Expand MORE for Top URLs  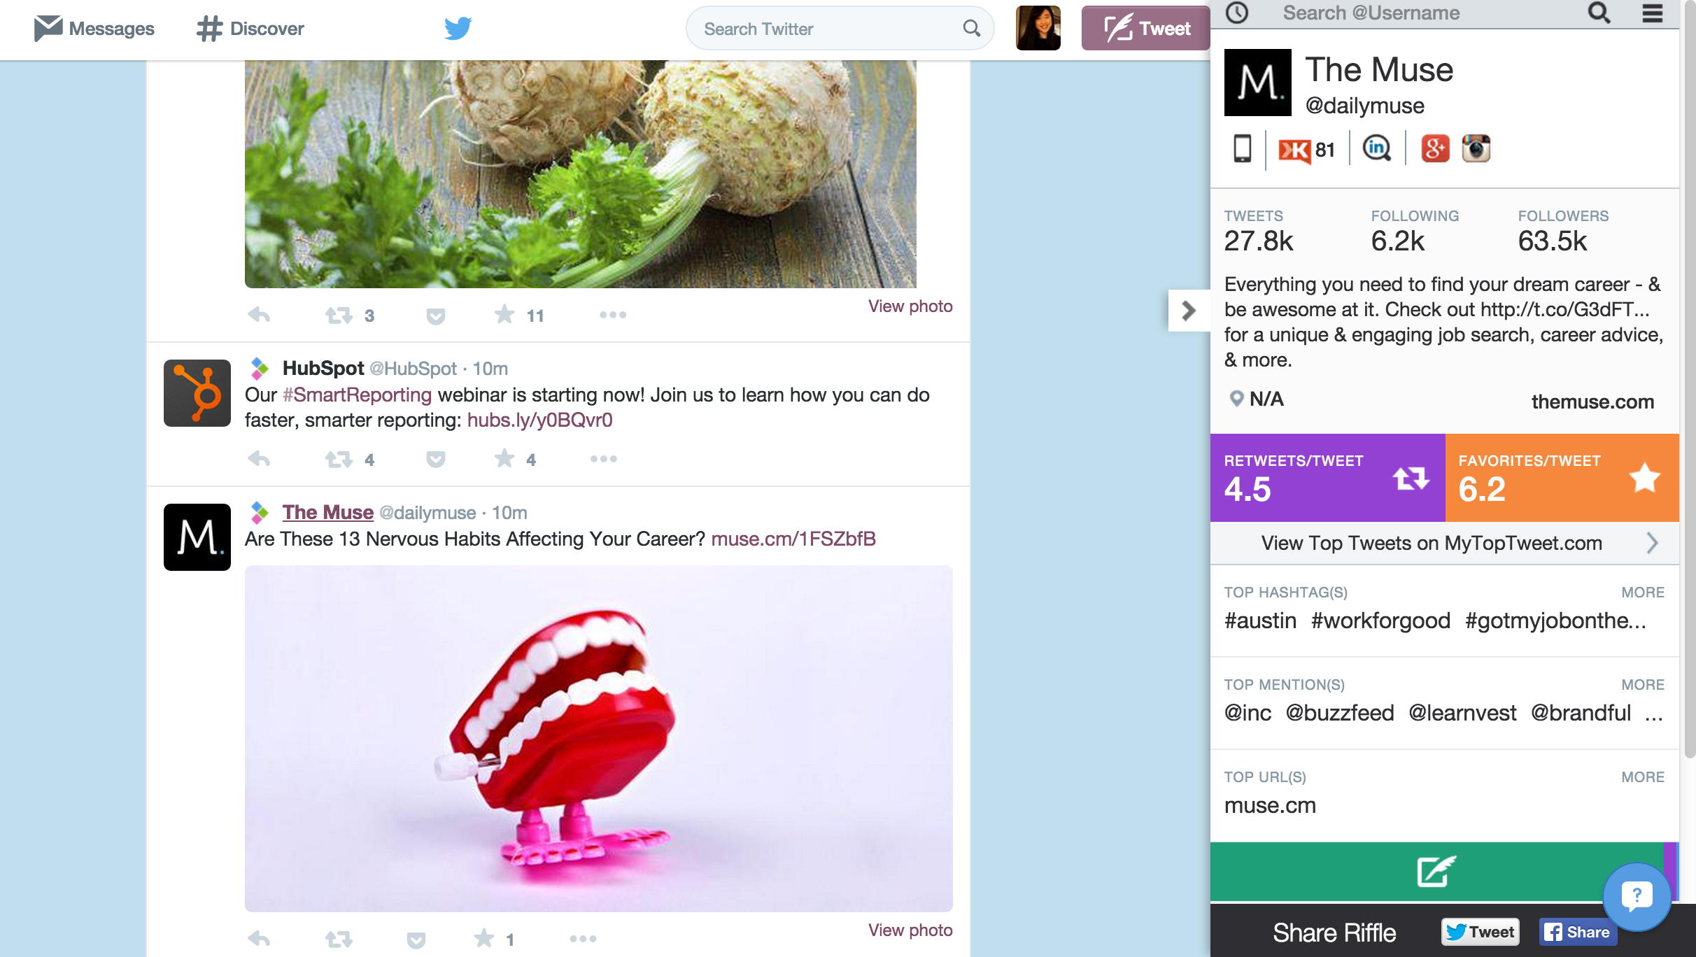click(x=1643, y=777)
